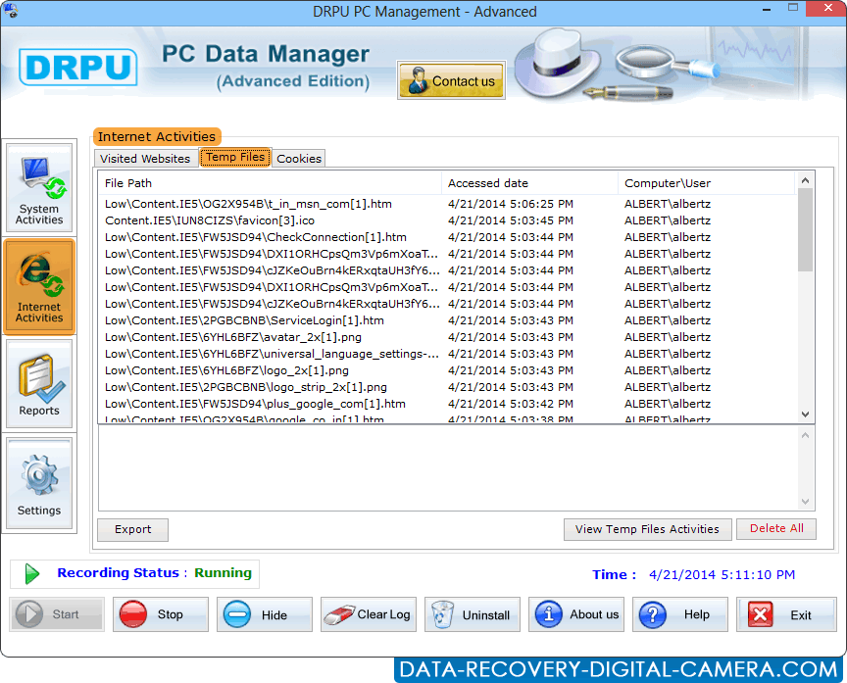Select row favicon[3].ico
847x683 pixels.
(x=447, y=220)
